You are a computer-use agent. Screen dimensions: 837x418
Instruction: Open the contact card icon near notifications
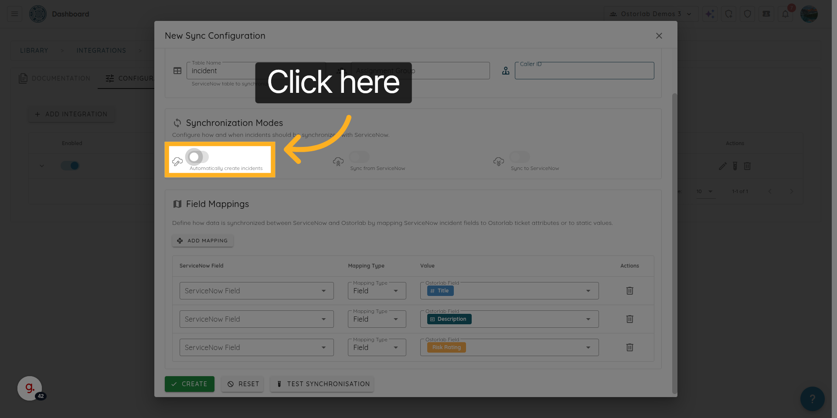766,14
